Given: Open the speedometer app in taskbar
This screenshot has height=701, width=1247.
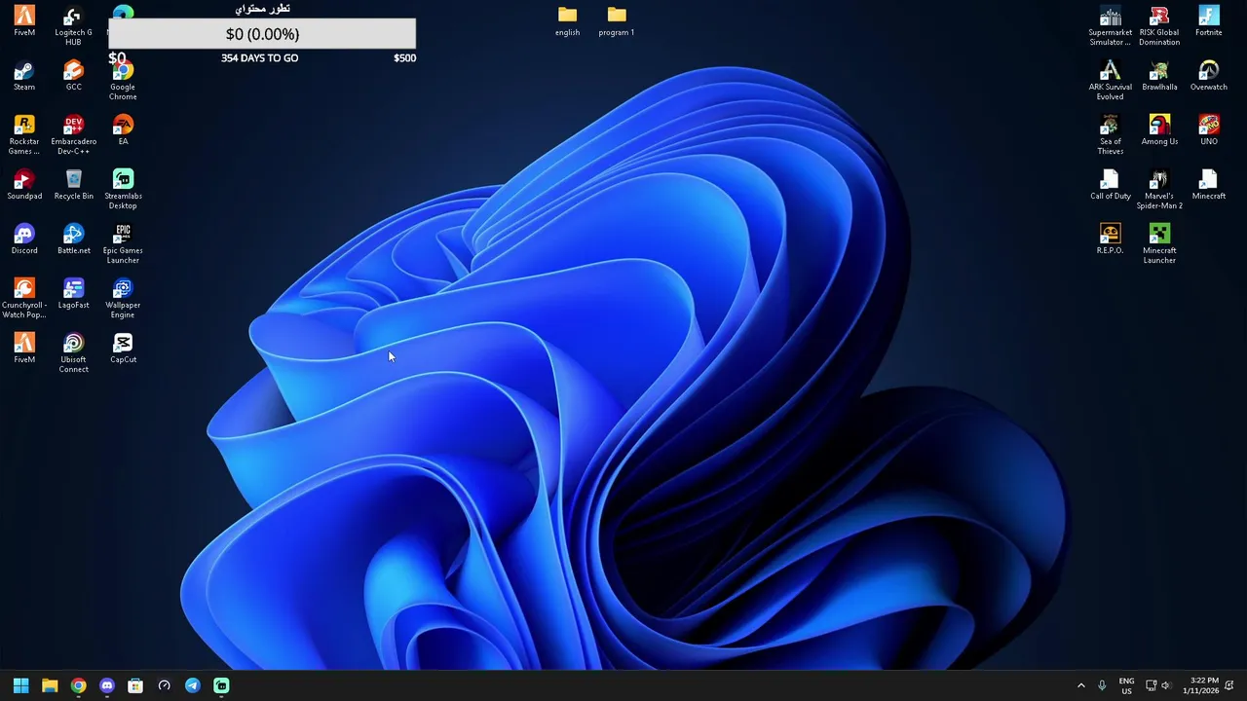Looking at the screenshot, I should point(164,685).
